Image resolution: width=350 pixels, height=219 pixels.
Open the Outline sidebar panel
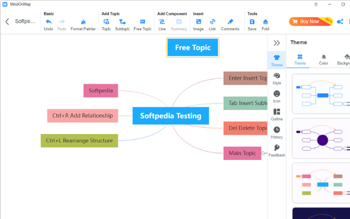(277, 115)
